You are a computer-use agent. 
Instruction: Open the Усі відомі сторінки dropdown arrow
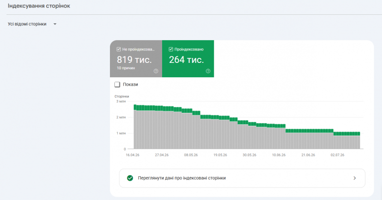click(x=55, y=24)
